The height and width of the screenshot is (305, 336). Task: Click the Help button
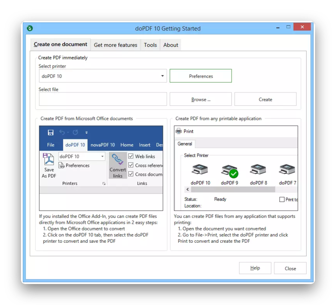(255, 268)
